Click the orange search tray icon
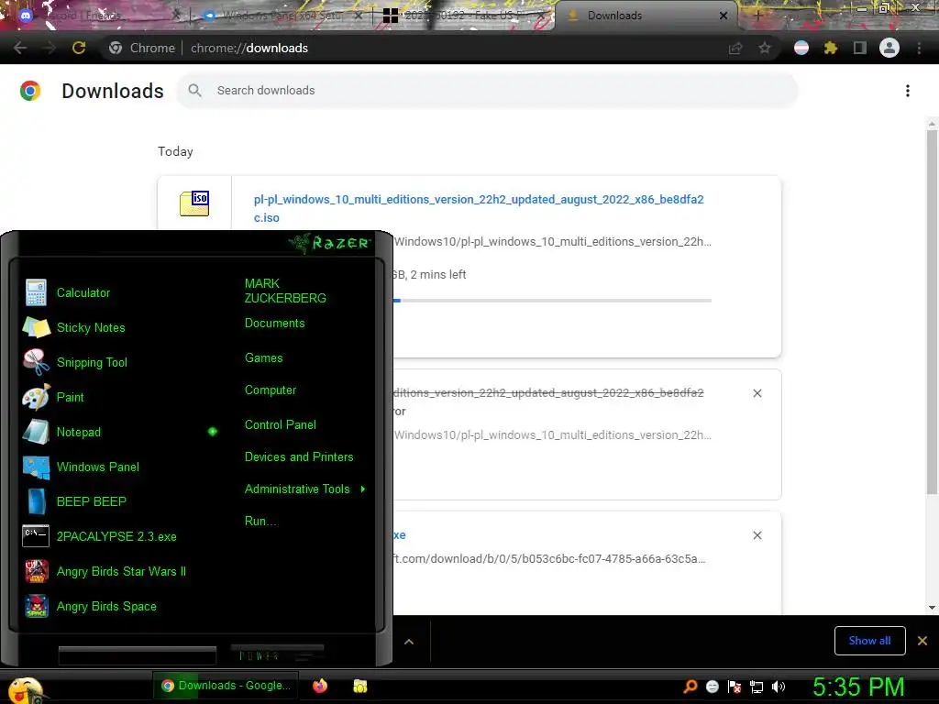Screen dimensions: 939x704 coord(690,686)
